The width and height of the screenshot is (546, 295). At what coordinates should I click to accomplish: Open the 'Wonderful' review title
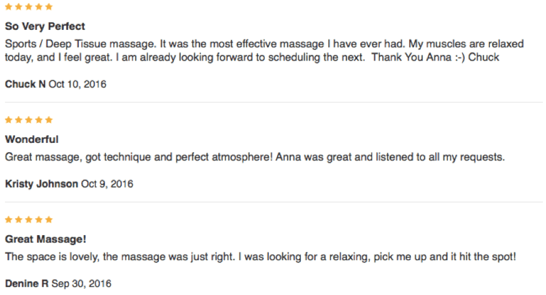32,139
